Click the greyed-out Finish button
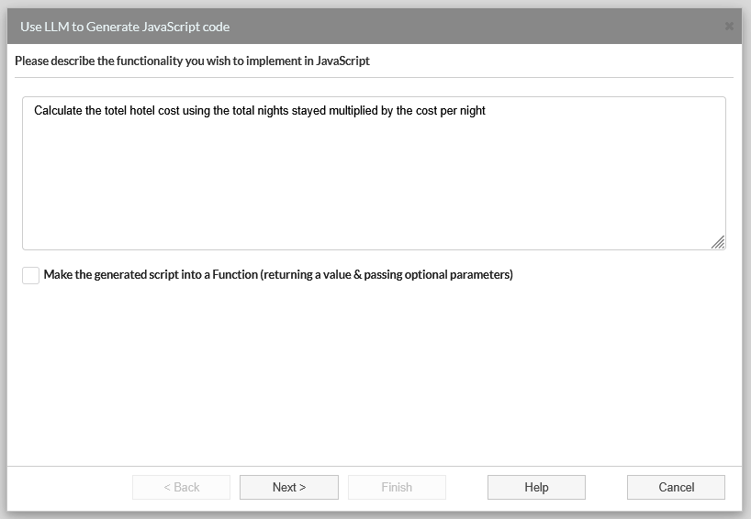Viewport: 751px width, 519px height. click(397, 487)
